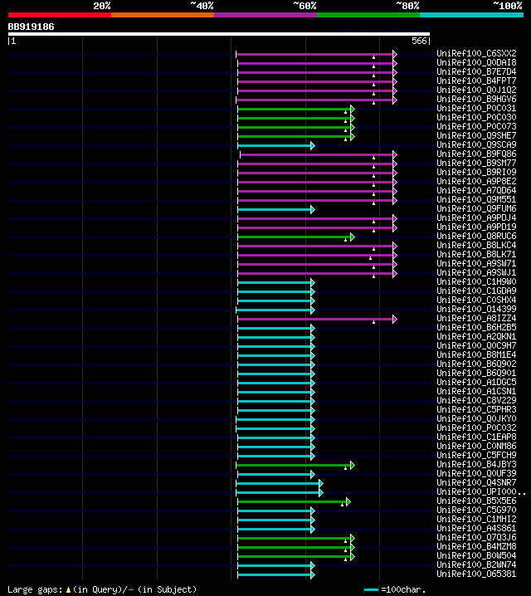This screenshot has width=531, height=596.
Task: Click the UniRef100_P0C031 label
Action: click(x=476, y=109)
